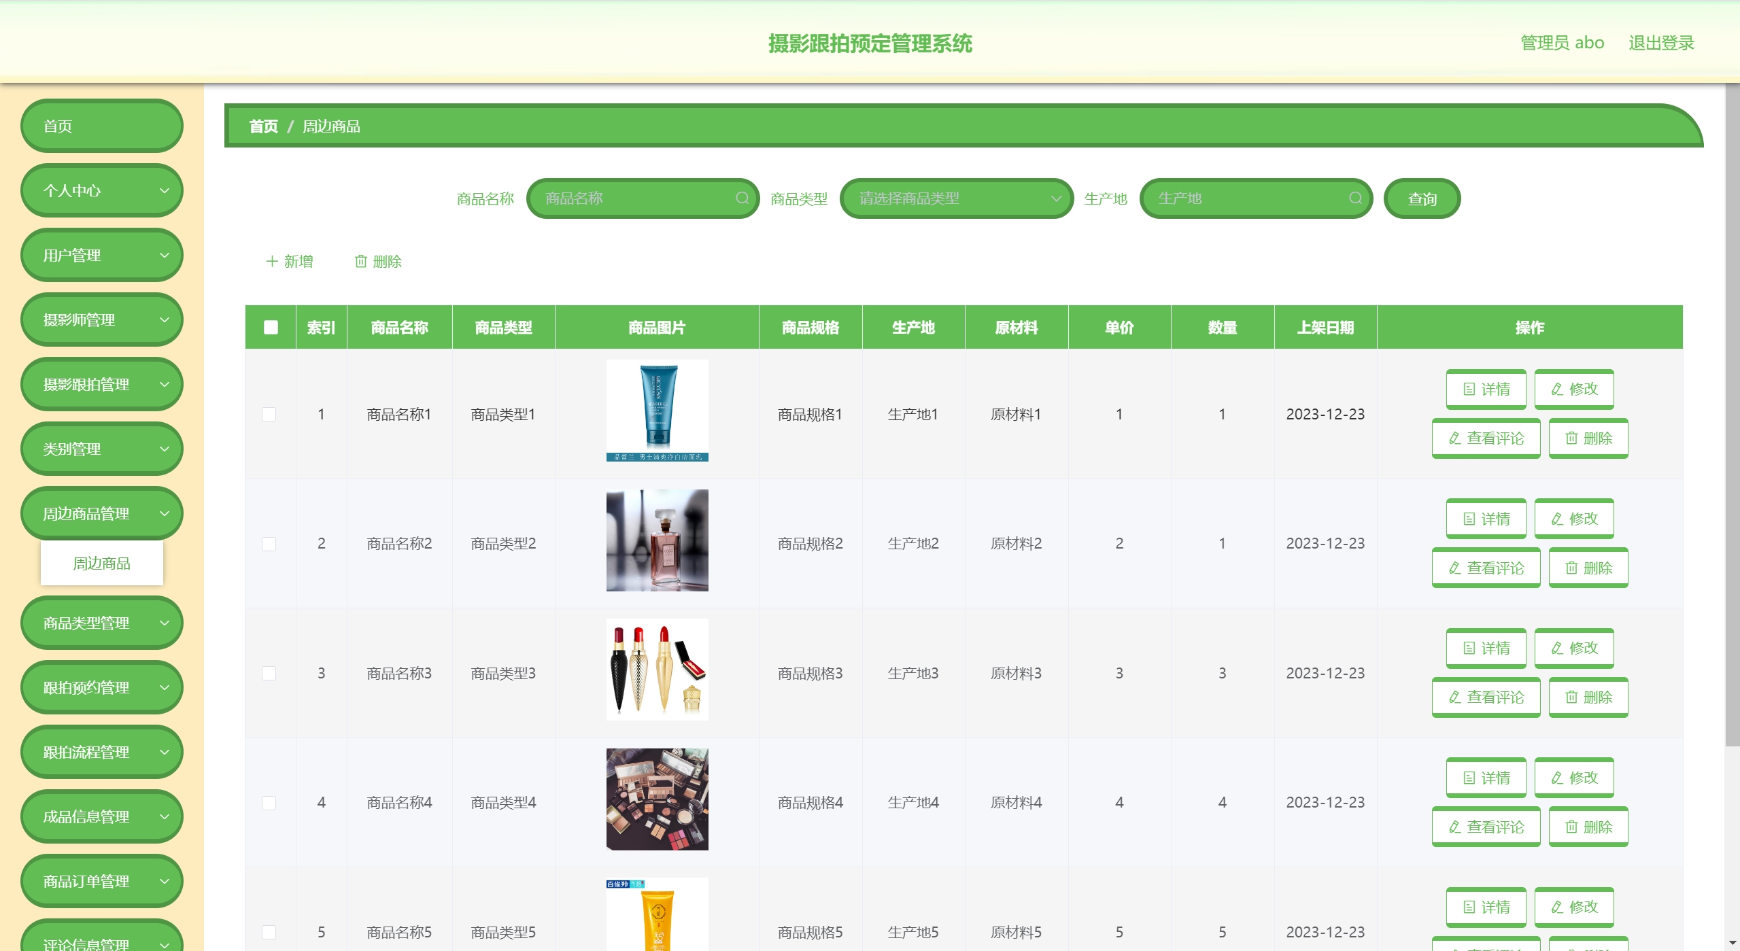Click the plus icon for 新增

click(272, 262)
